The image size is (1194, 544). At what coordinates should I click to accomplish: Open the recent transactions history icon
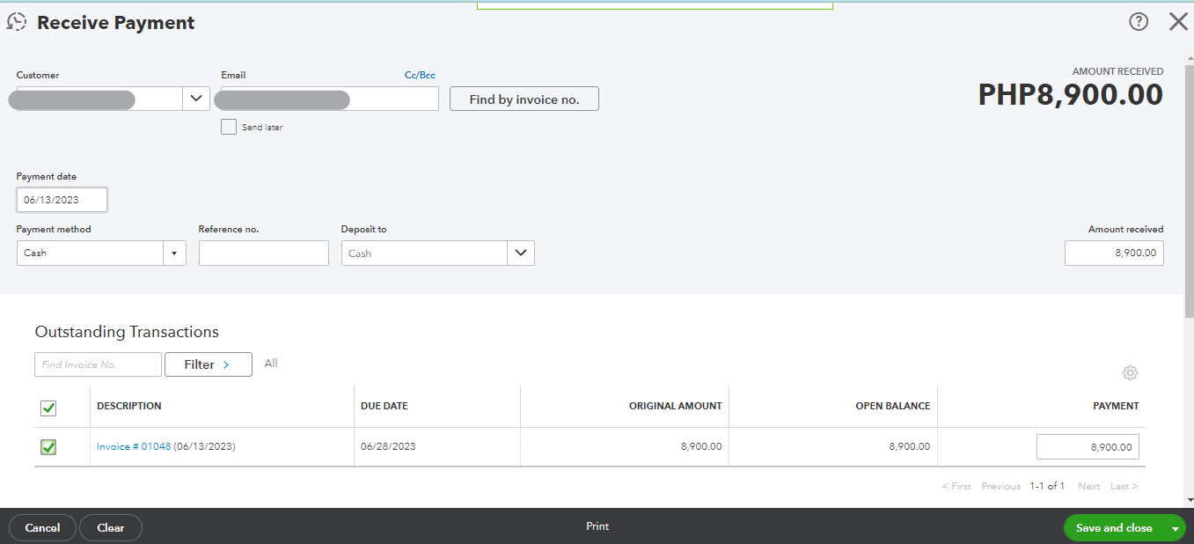coord(16,23)
